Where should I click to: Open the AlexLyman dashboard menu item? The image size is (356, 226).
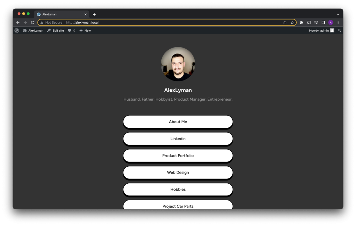click(x=33, y=31)
